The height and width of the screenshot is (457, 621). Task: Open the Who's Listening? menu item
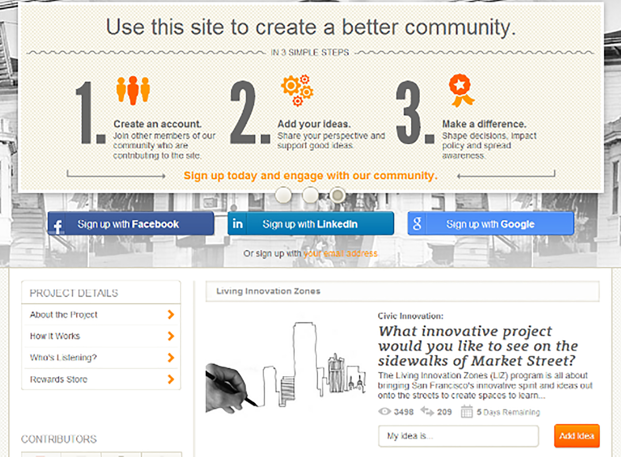(63, 358)
